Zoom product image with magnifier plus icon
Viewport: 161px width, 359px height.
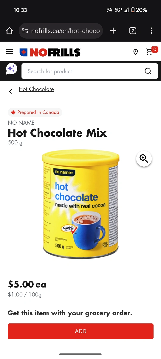click(x=144, y=159)
